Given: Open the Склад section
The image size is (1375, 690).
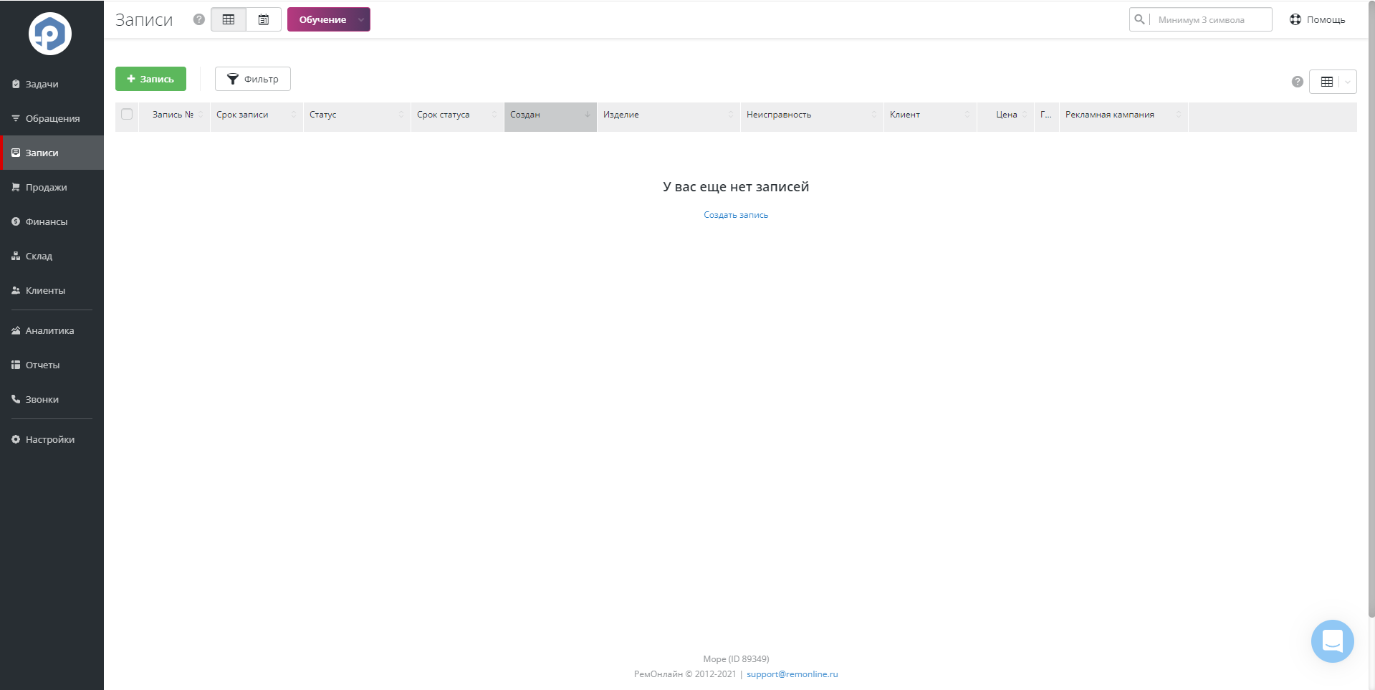Looking at the screenshot, I should point(52,256).
